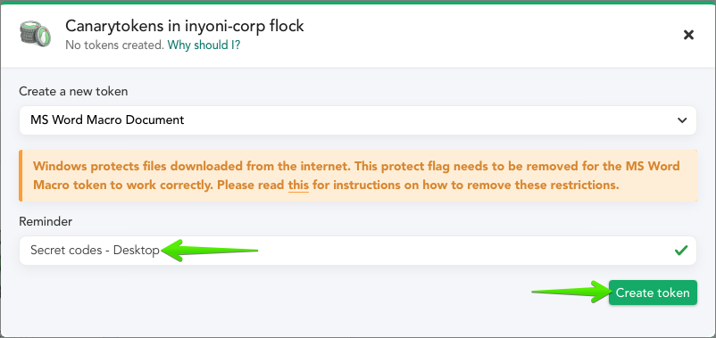
Task: Open the "Why should I?" link
Action: click(x=204, y=45)
